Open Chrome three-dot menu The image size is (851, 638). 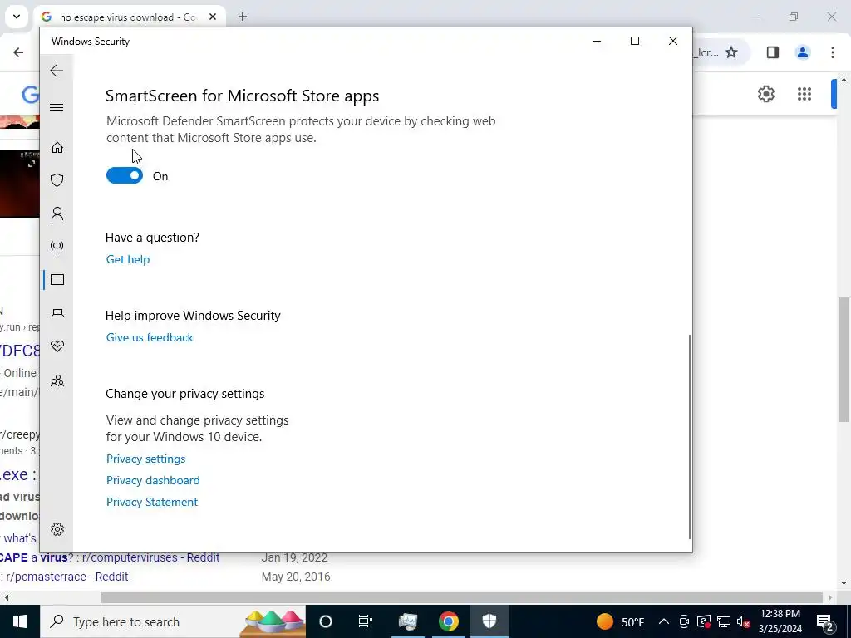[x=833, y=52]
